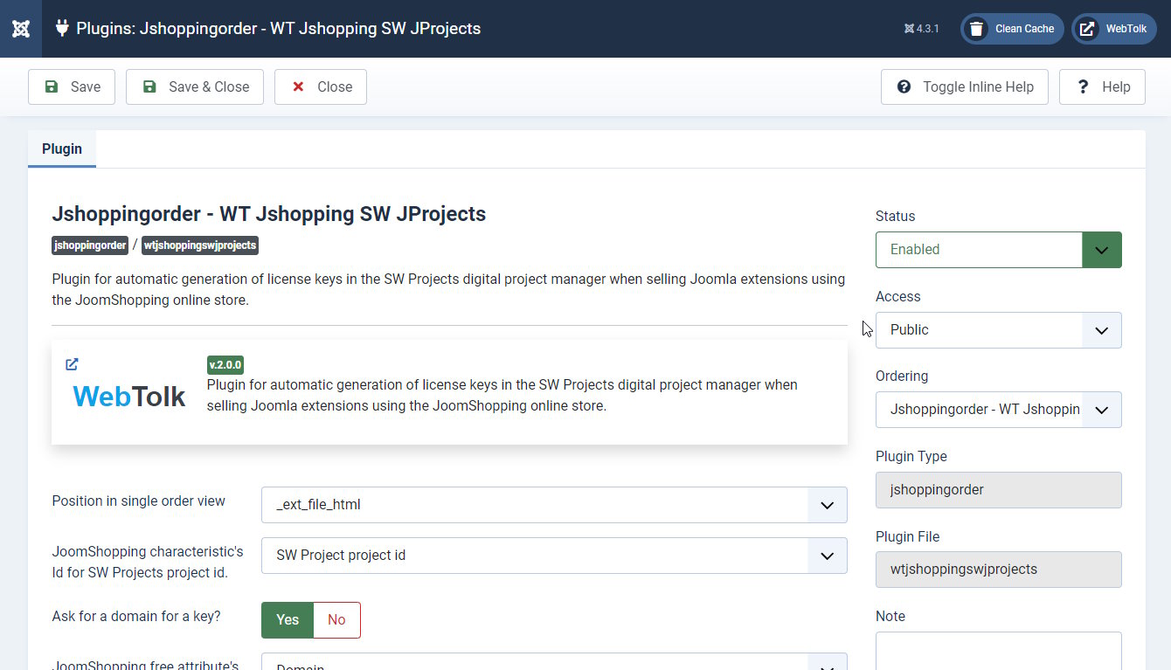1171x670 pixels.
Task: Open the Status dropdown showing Enabled
Action: pos(998,250)
